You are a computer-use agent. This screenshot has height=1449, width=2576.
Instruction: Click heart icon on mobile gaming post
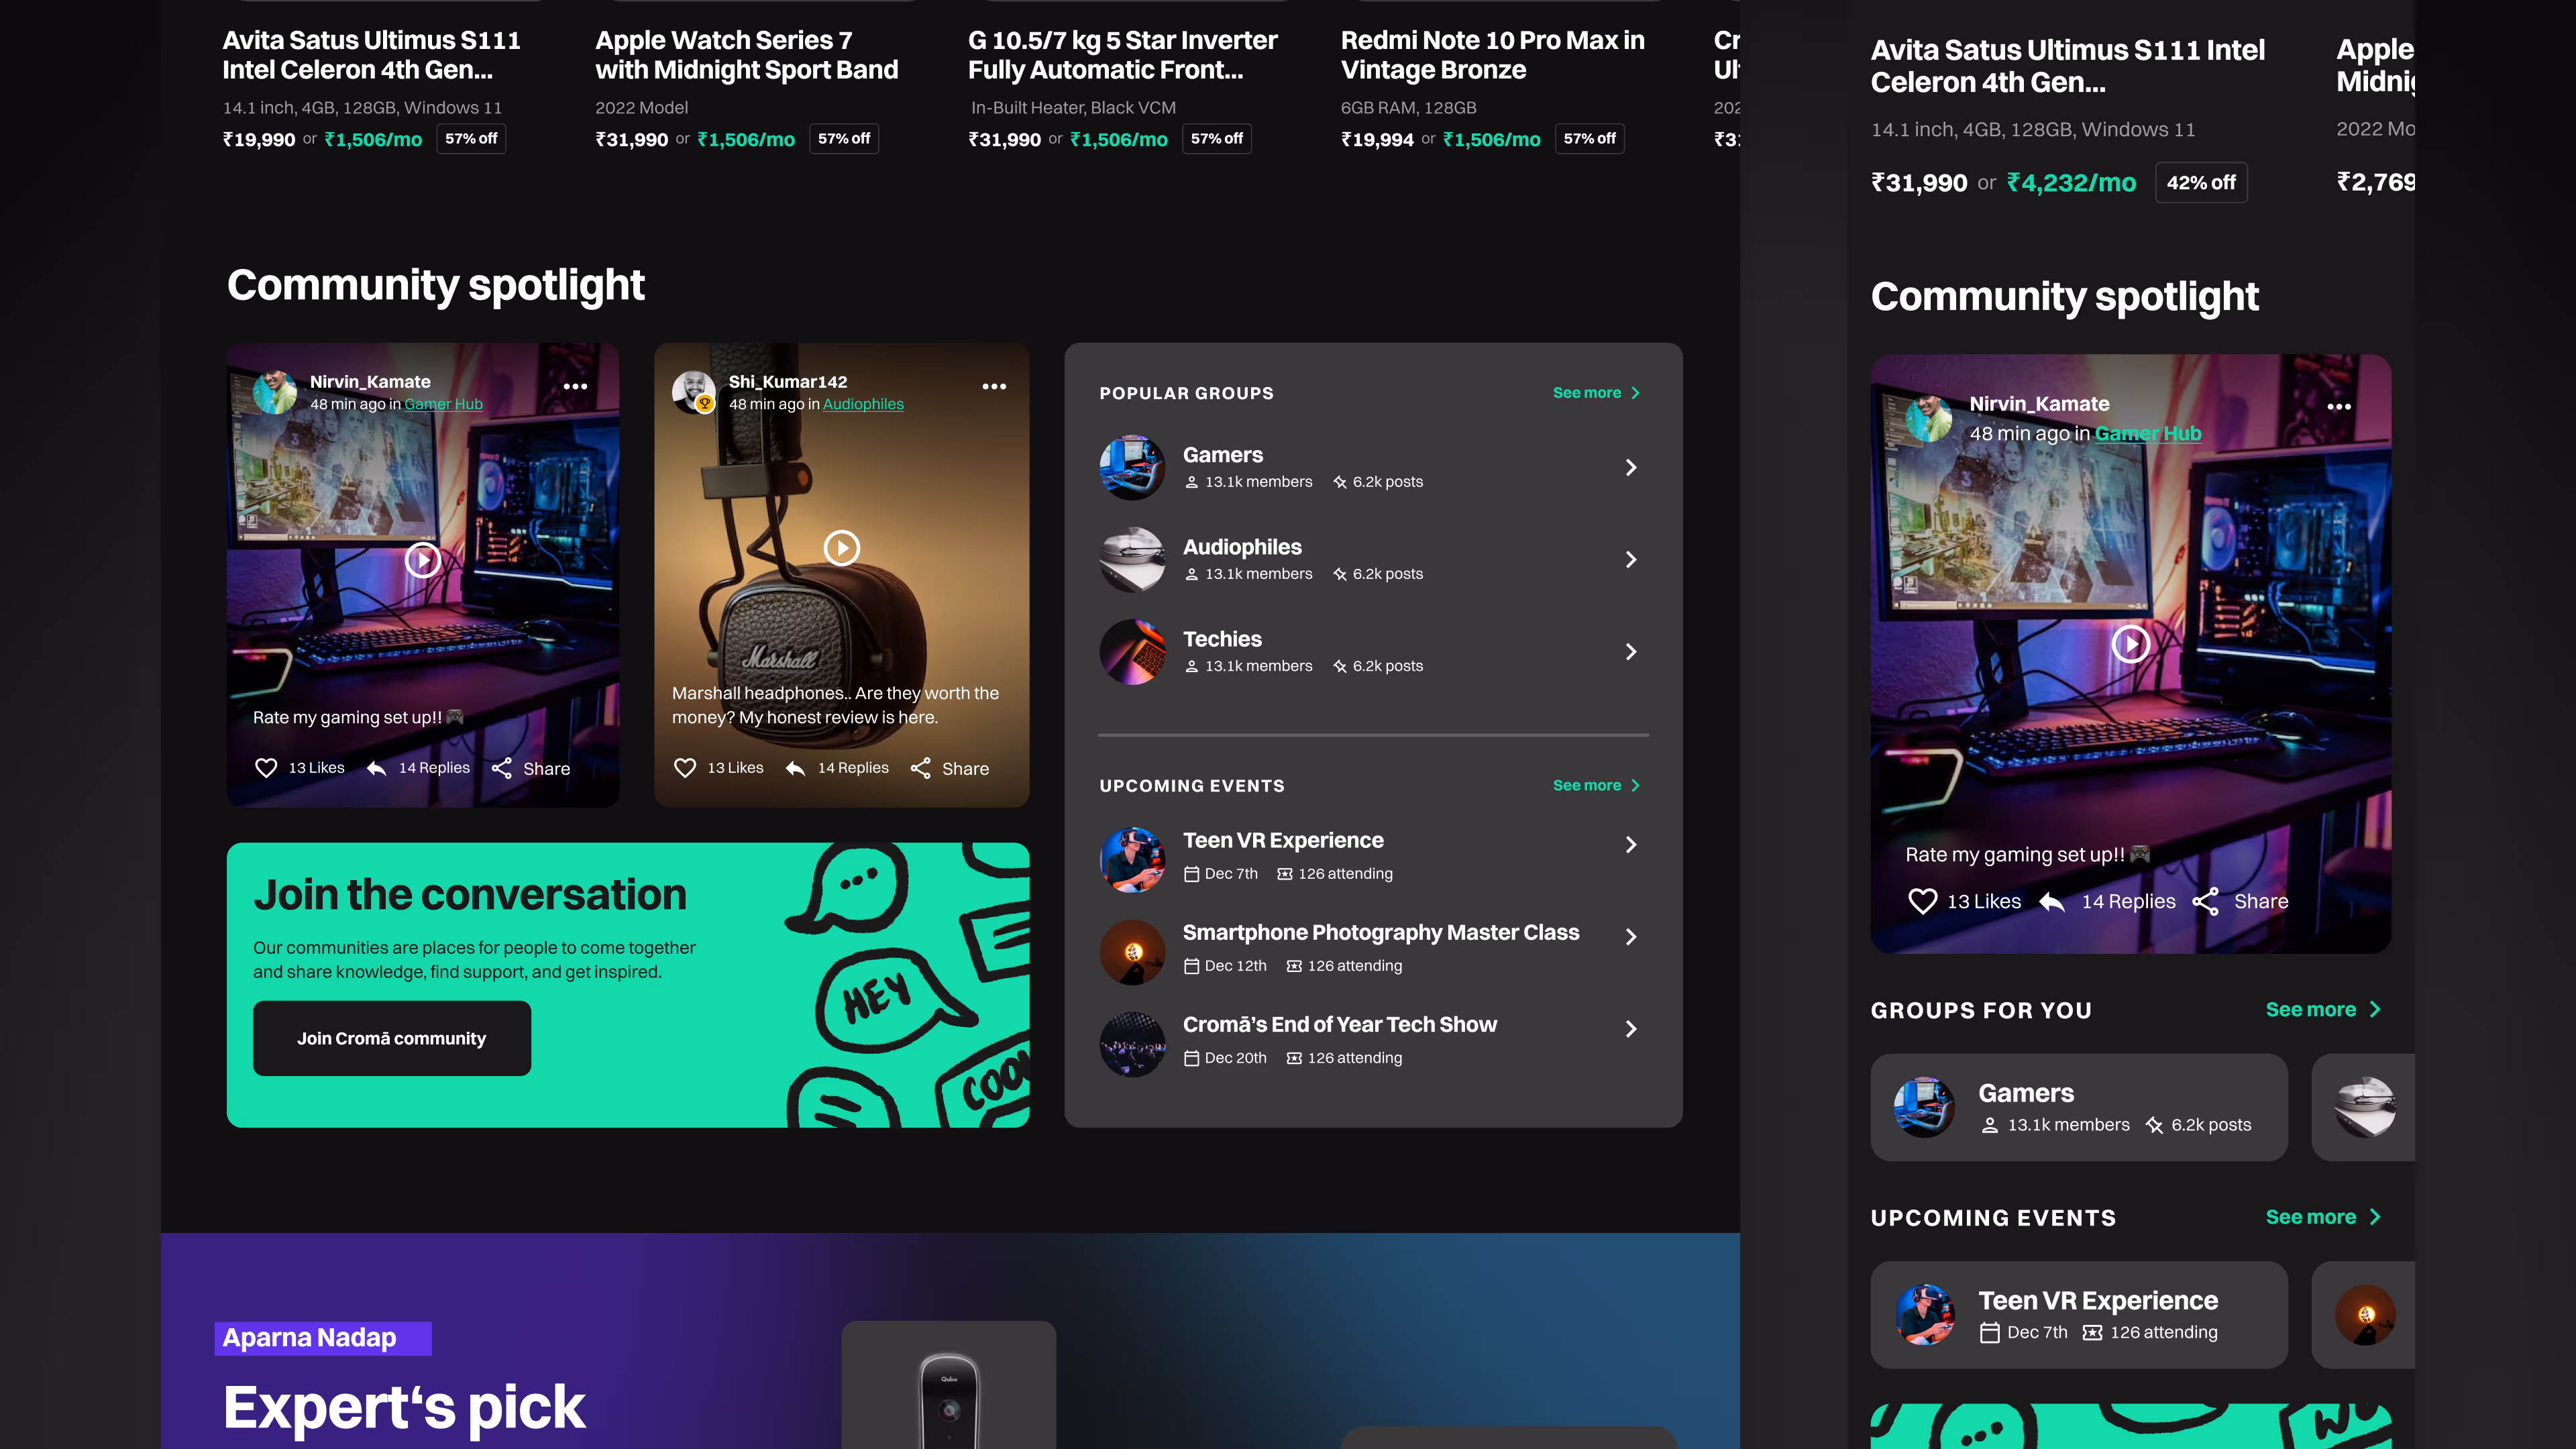pyautogui.click(x=1922, y=901)
